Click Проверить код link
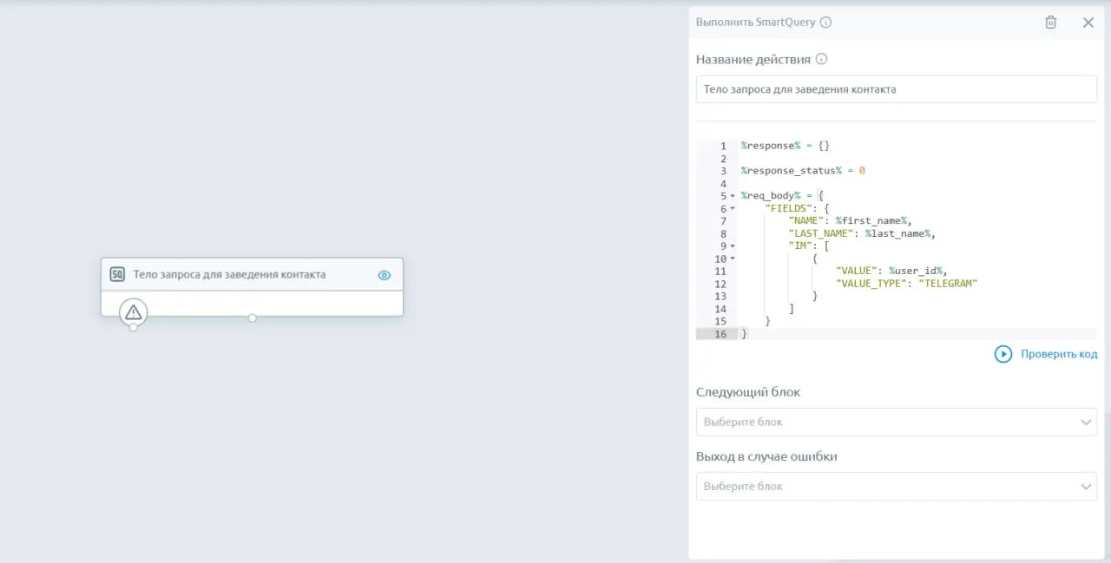 (1058, 354)
